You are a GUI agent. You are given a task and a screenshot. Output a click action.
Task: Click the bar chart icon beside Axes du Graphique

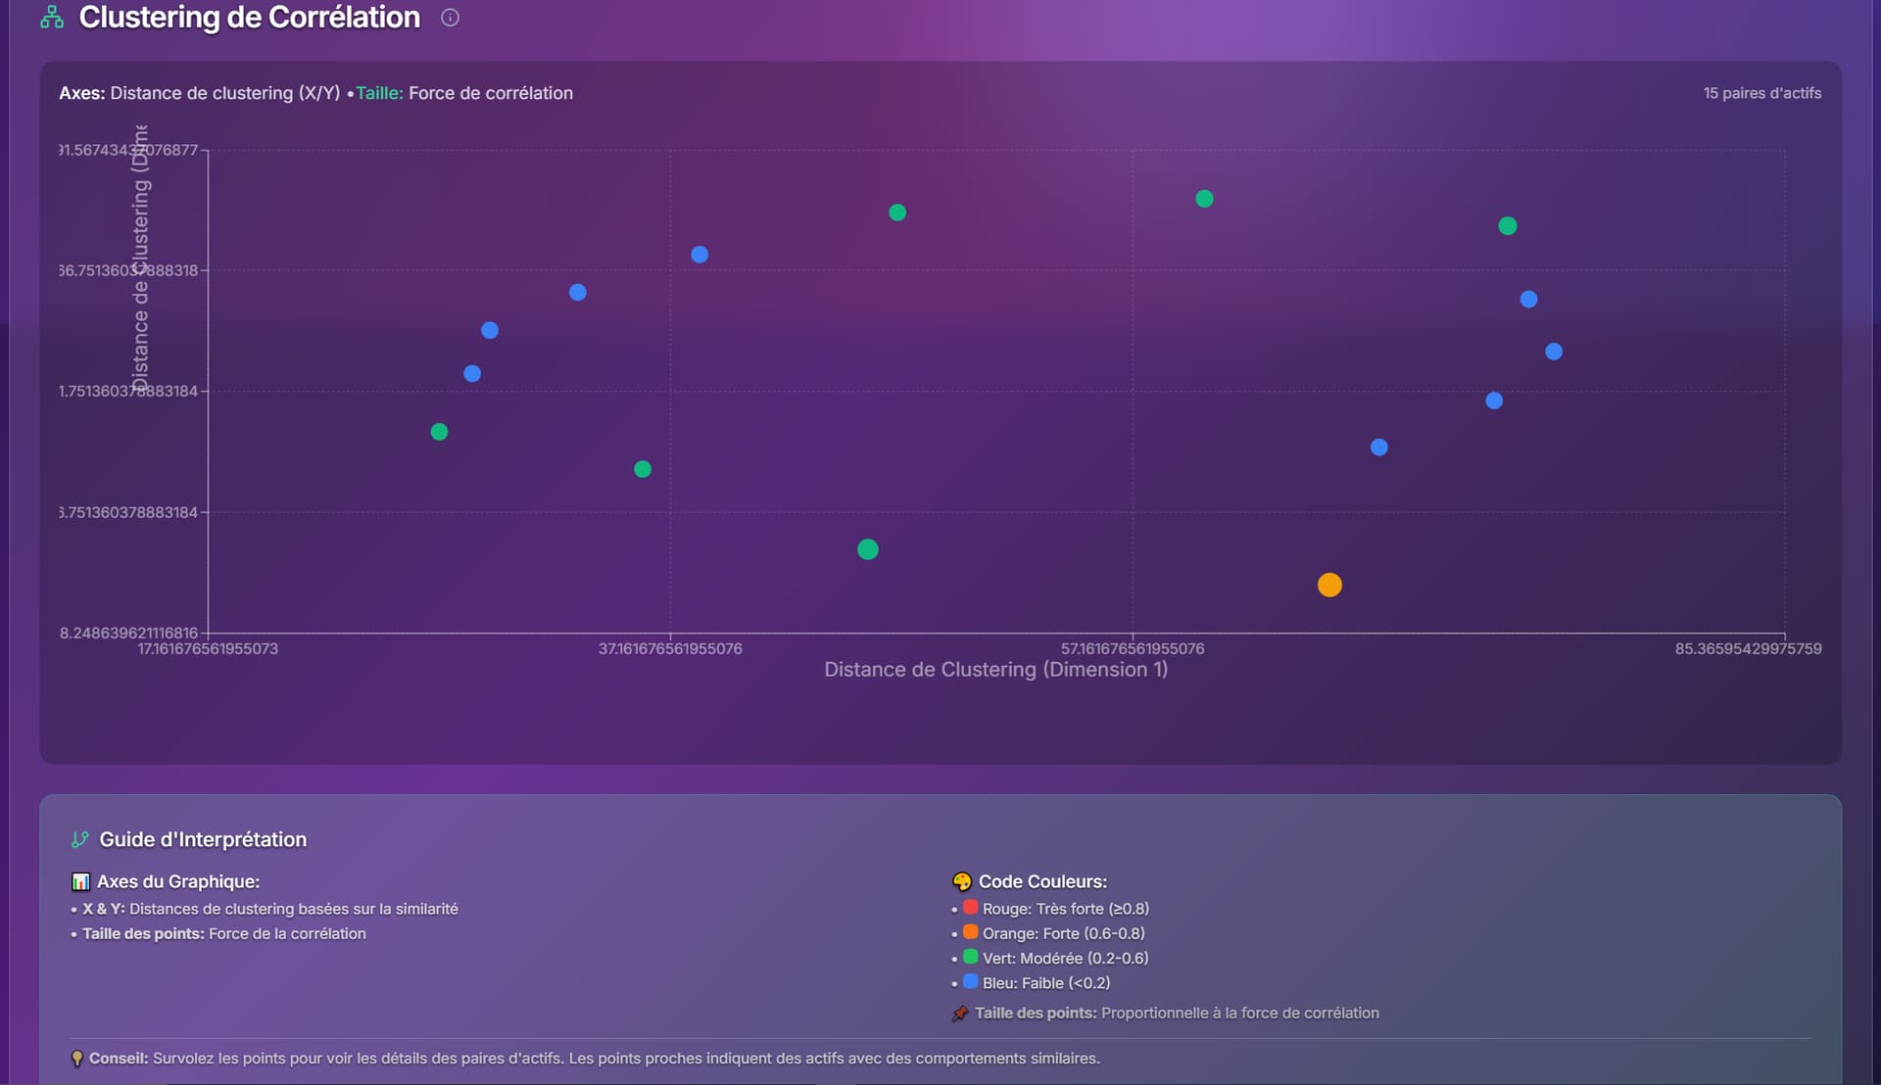pos(80,882)
